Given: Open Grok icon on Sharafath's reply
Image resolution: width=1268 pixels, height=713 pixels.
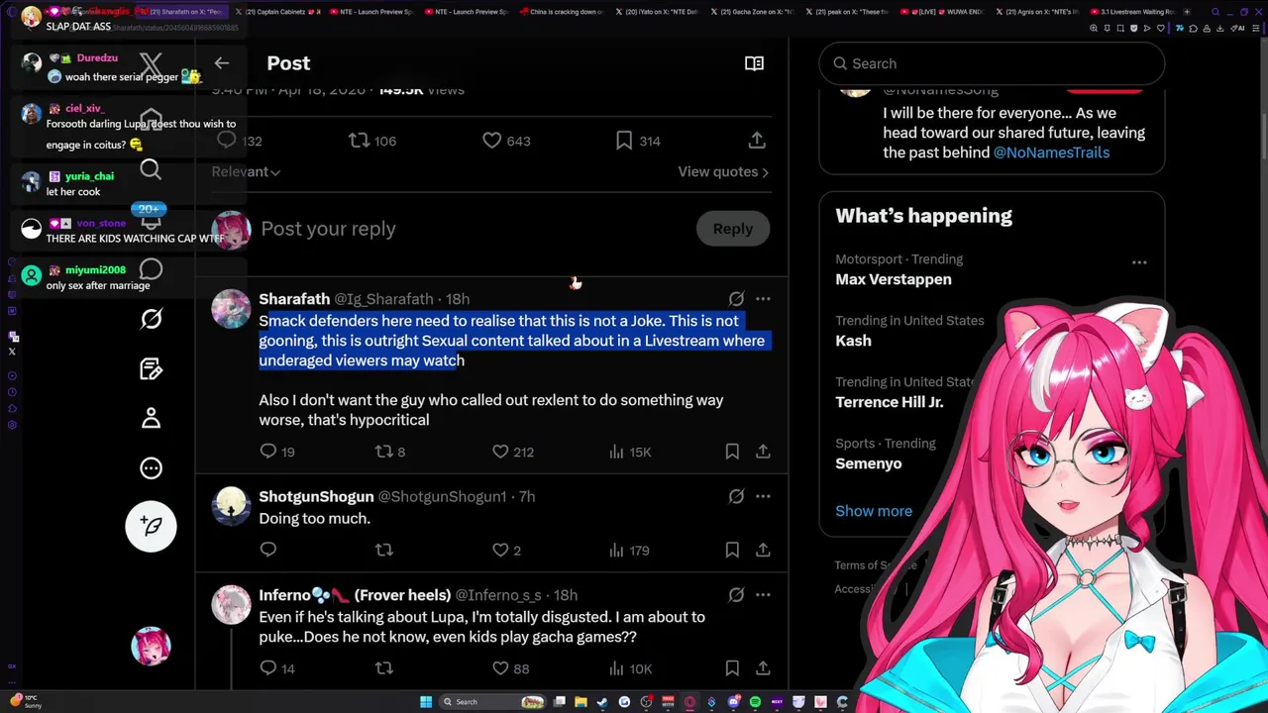Looking at the screenshot, I should click(x=736, y=299).
